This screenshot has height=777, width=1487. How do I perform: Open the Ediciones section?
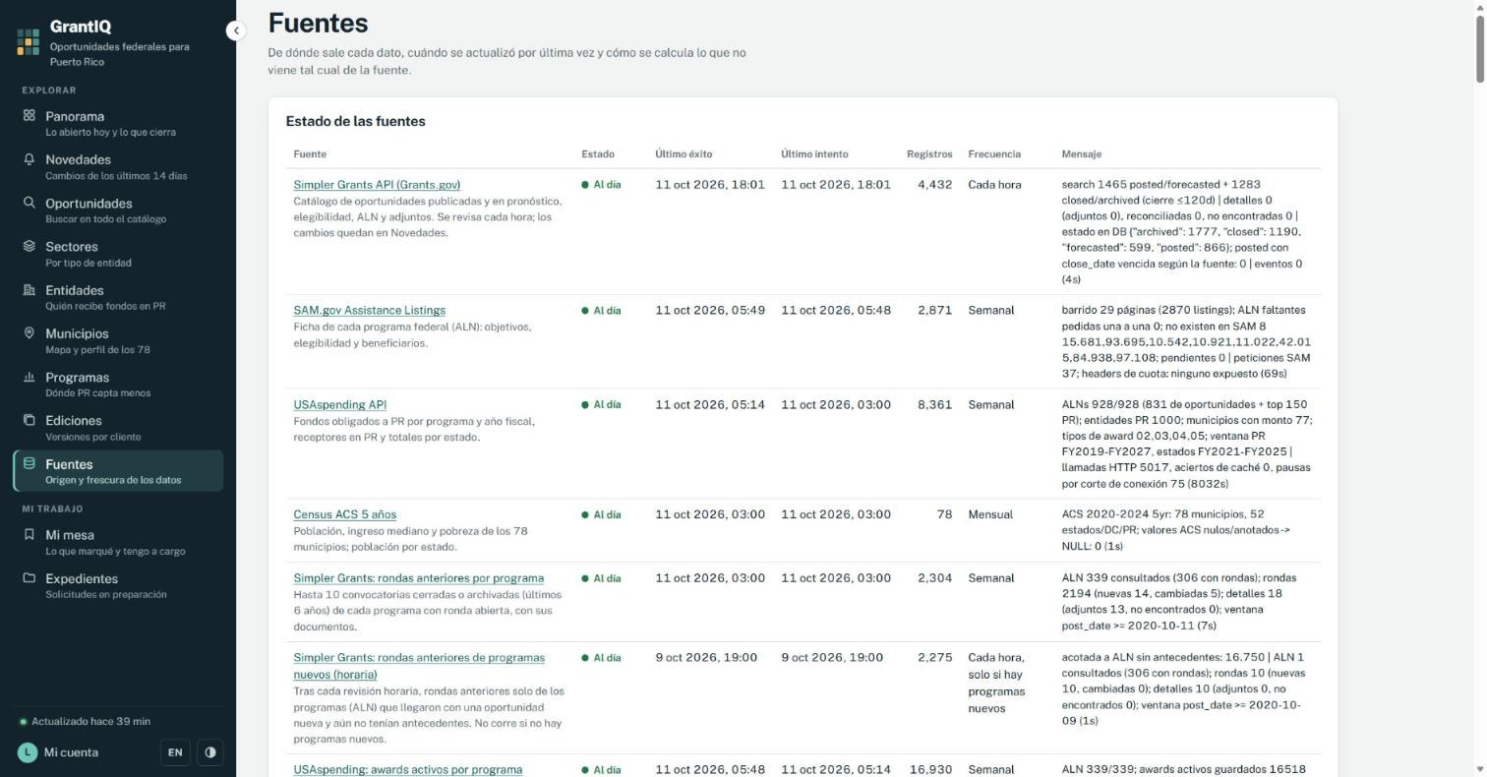pos(118,428)
